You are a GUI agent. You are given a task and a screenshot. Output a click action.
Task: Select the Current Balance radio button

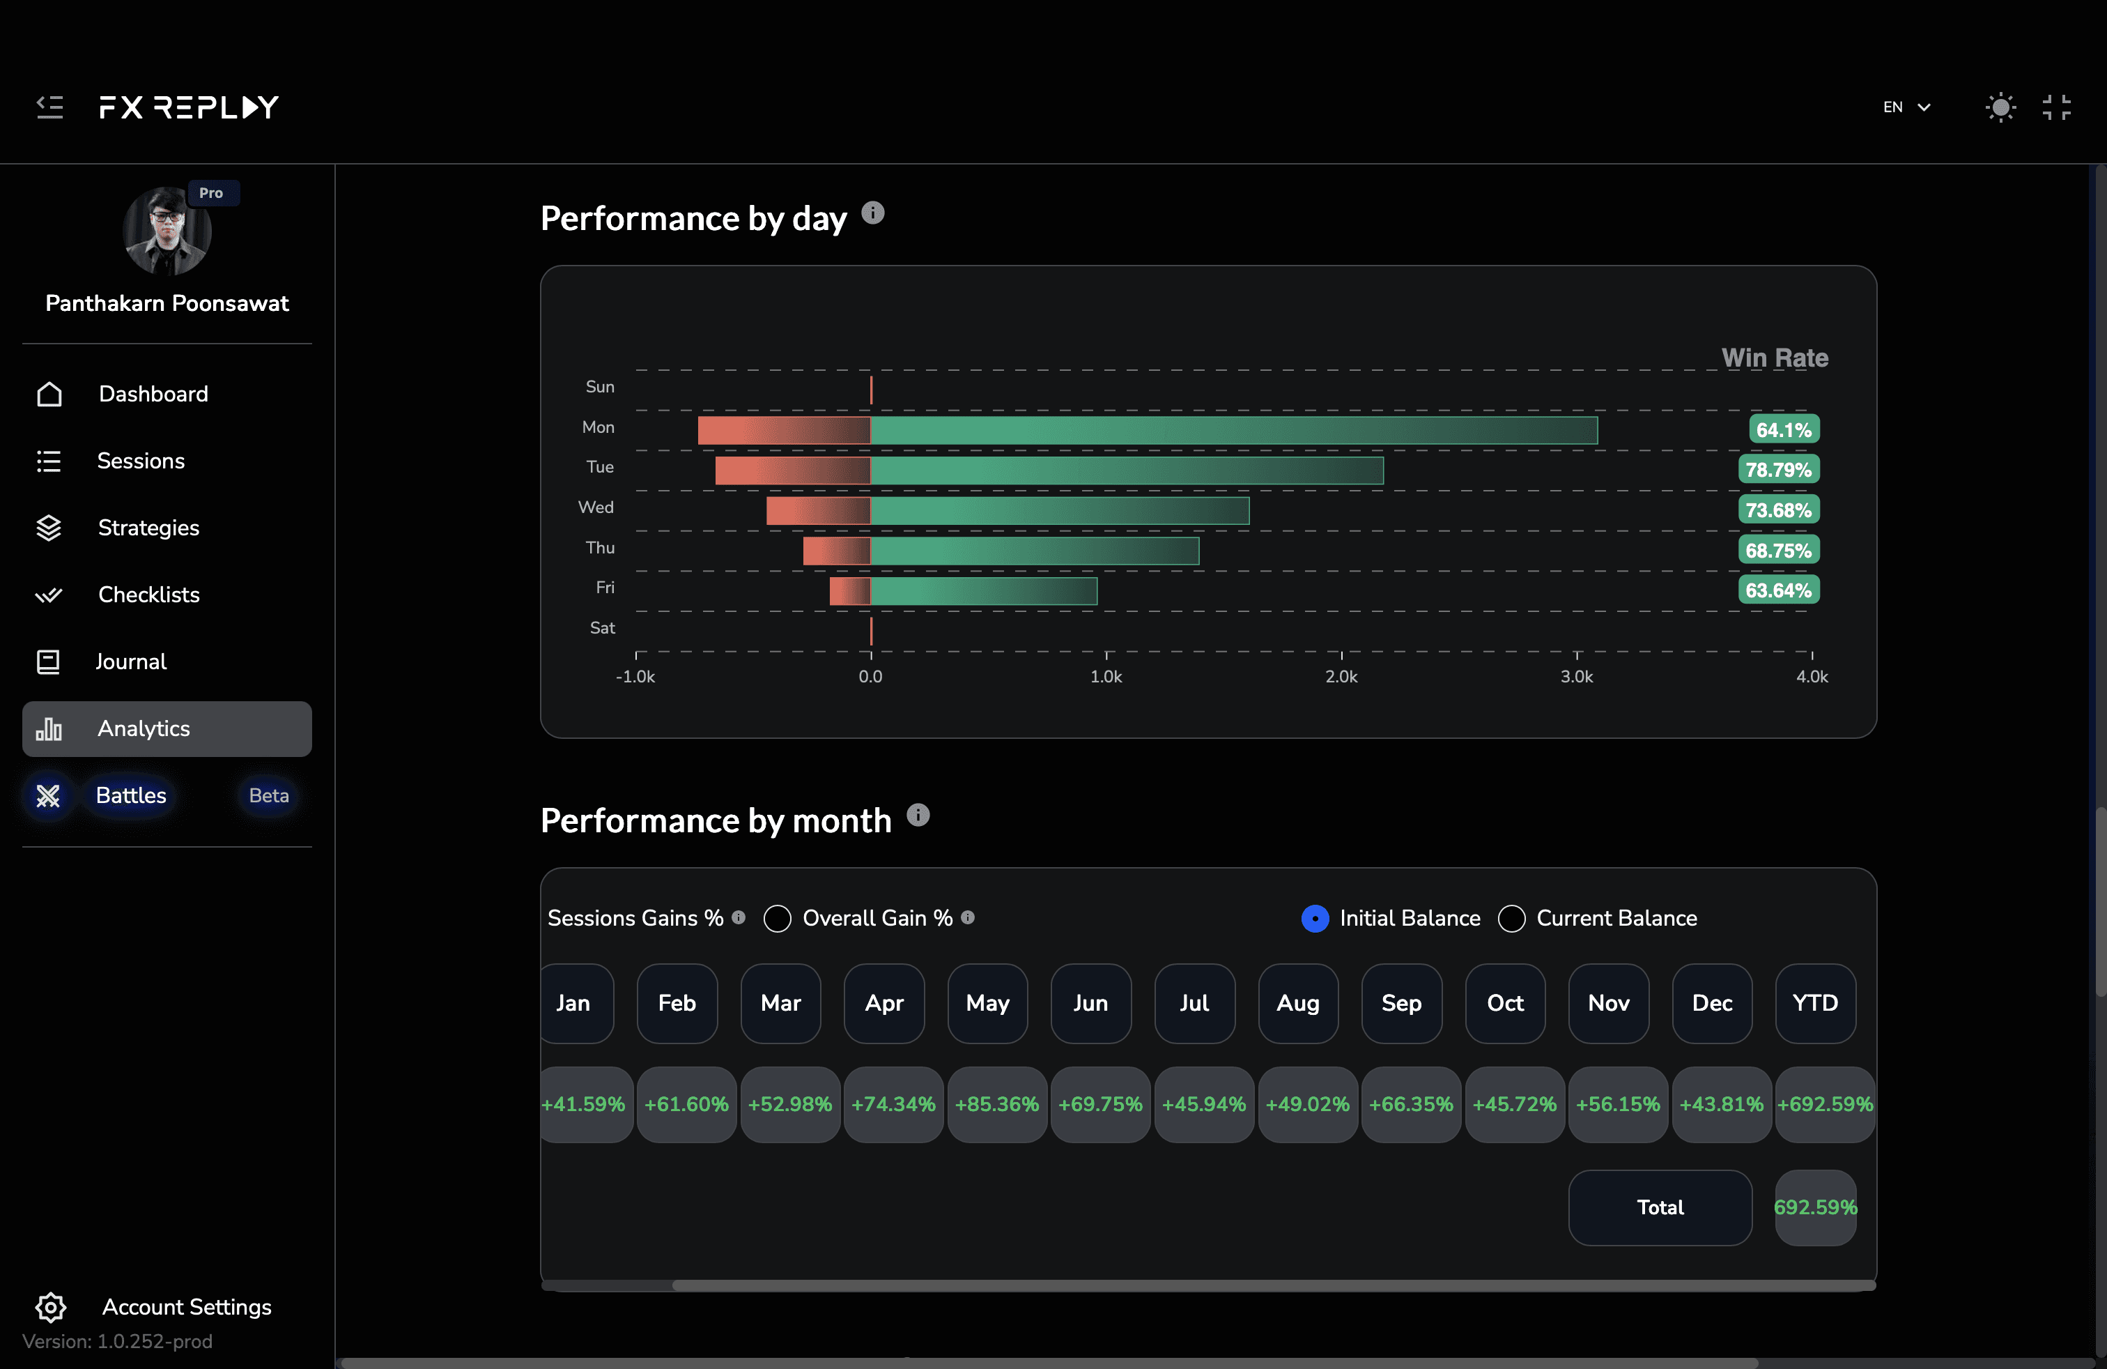(1511, 918)
